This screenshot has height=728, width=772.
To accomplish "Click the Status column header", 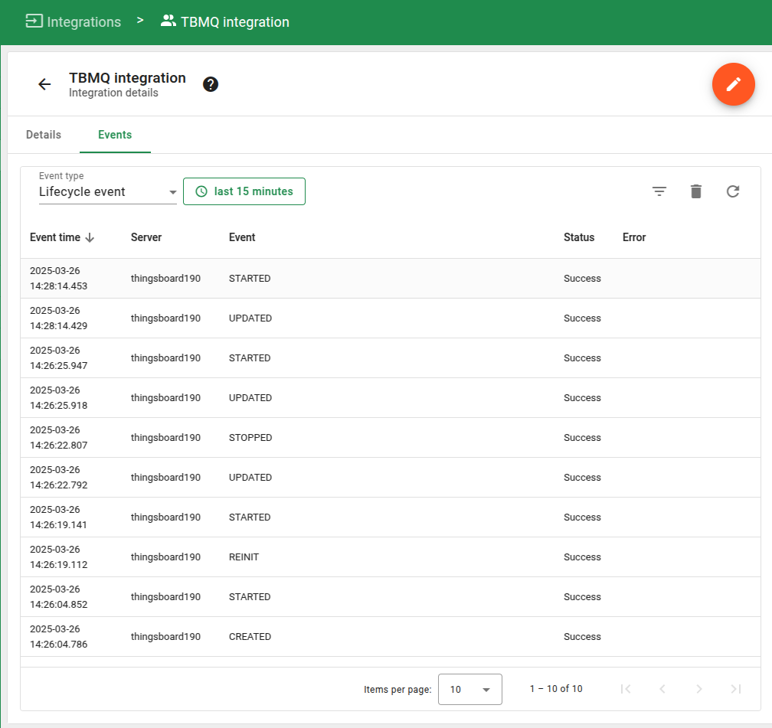I will tap(579, 237).
